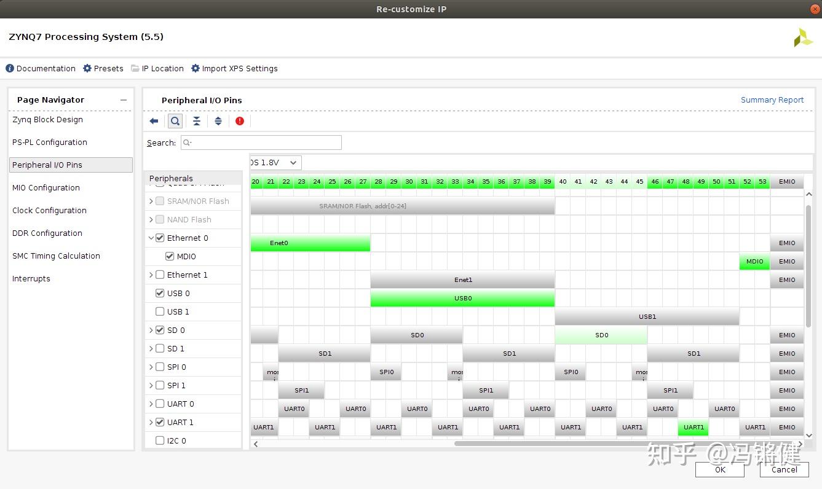Open the voltage 1.8V dropdown
The width and height of the screenshot is (822, 489).
[x=293, y=162]
